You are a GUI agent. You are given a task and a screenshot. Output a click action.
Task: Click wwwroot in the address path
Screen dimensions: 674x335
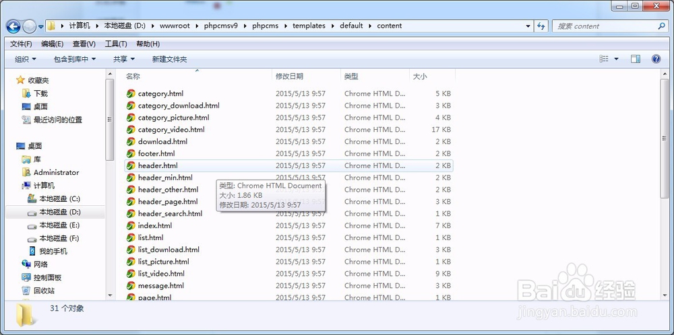coord(175,26)
